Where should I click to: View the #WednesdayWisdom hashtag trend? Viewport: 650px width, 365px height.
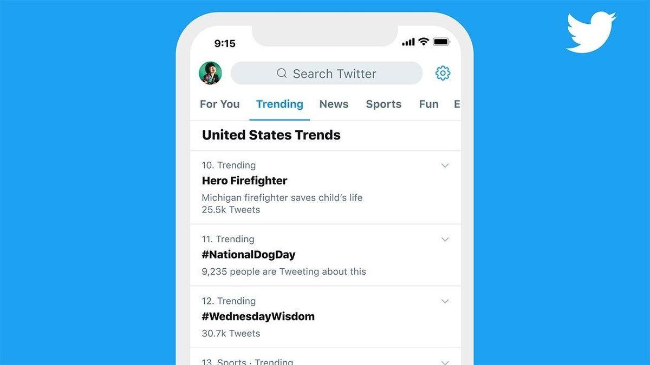pyautogui.click(x=258, y=316)
